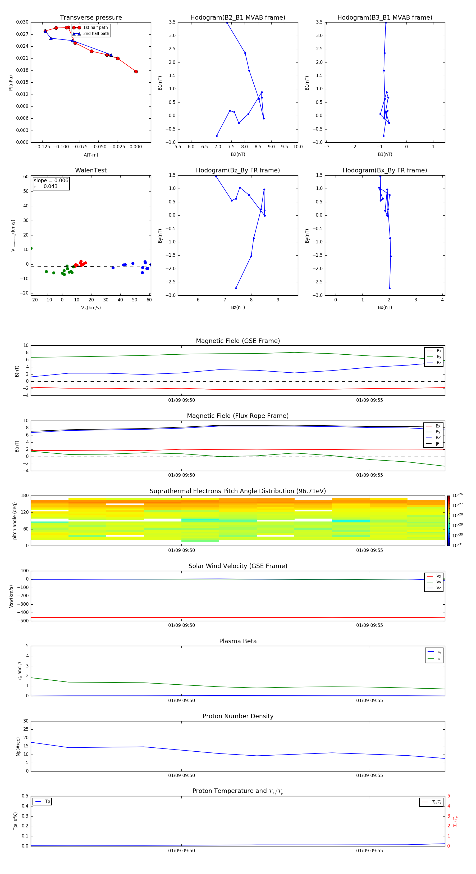This screenshot has height=874, width=476.
Task: Select the 'Bx(nT)' x-axis label
Action: pos(385,307)
